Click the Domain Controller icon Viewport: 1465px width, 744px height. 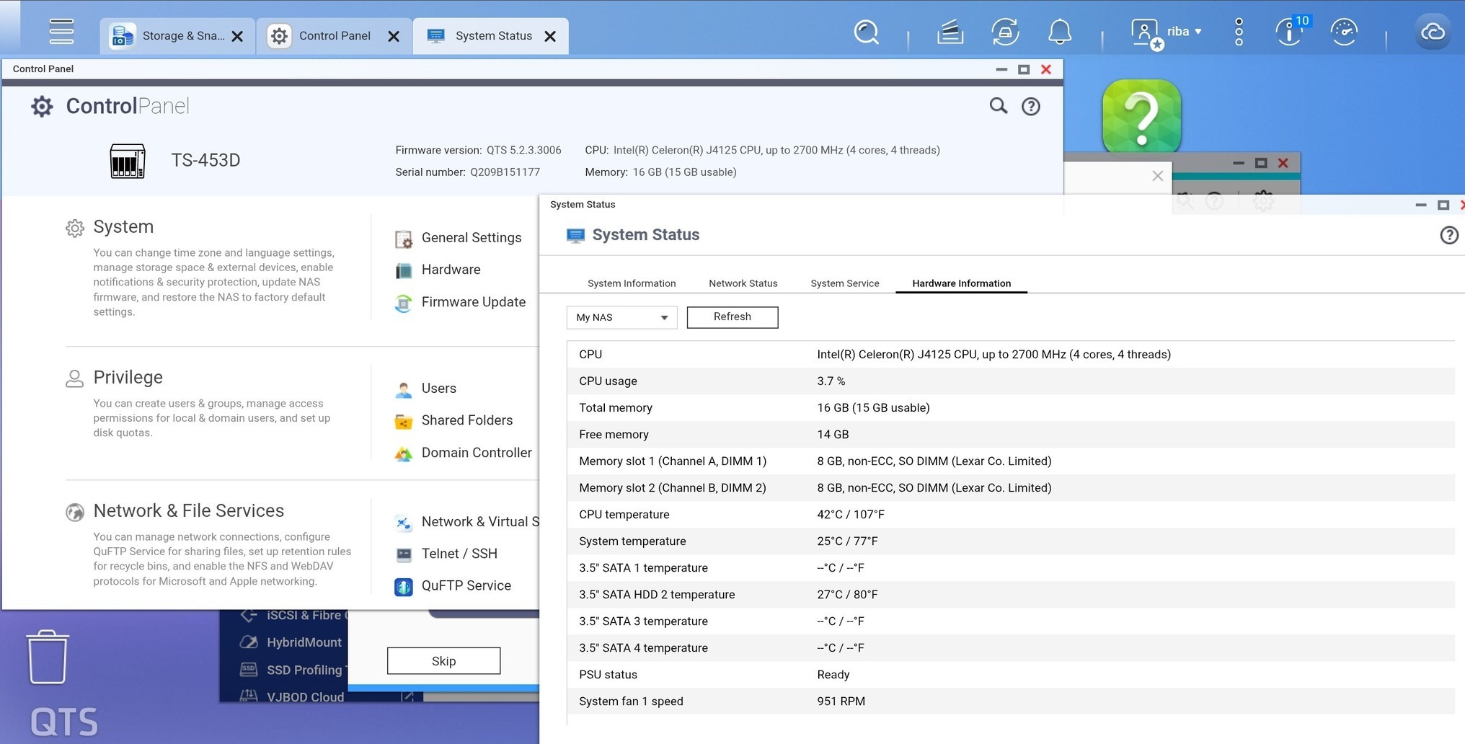tap(404, 453)
